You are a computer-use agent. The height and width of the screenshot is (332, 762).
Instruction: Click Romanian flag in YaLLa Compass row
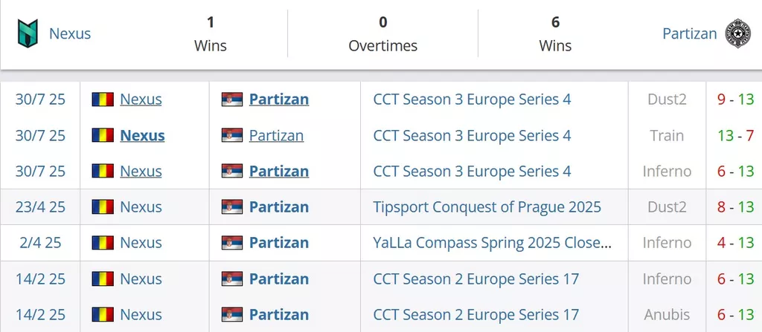pos(103,243)
